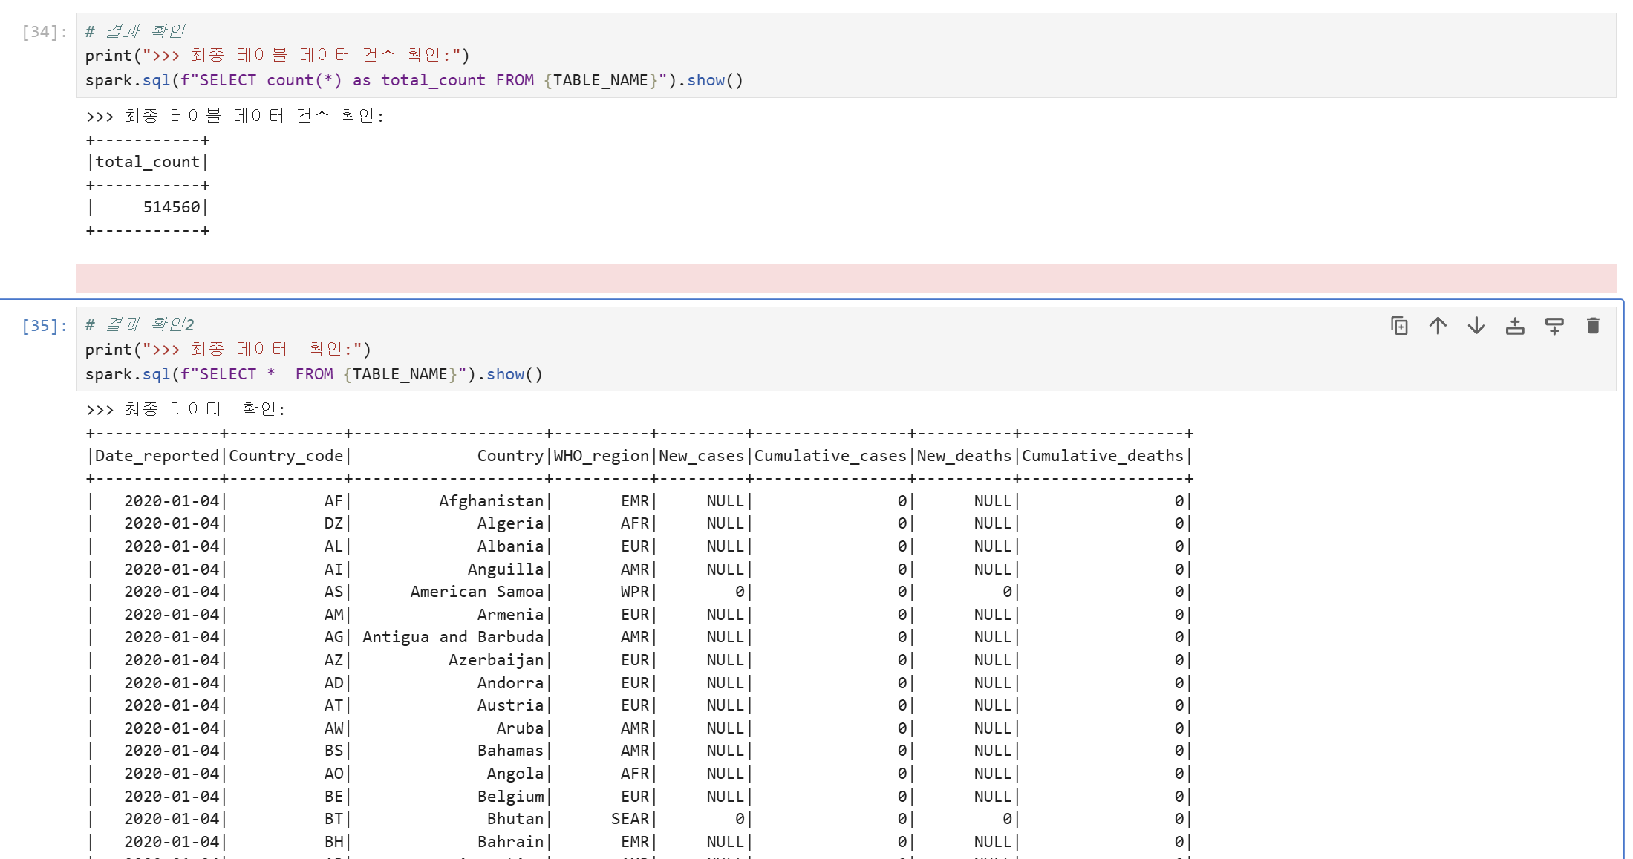Click the WHO_region column header text

pos(601,456)
